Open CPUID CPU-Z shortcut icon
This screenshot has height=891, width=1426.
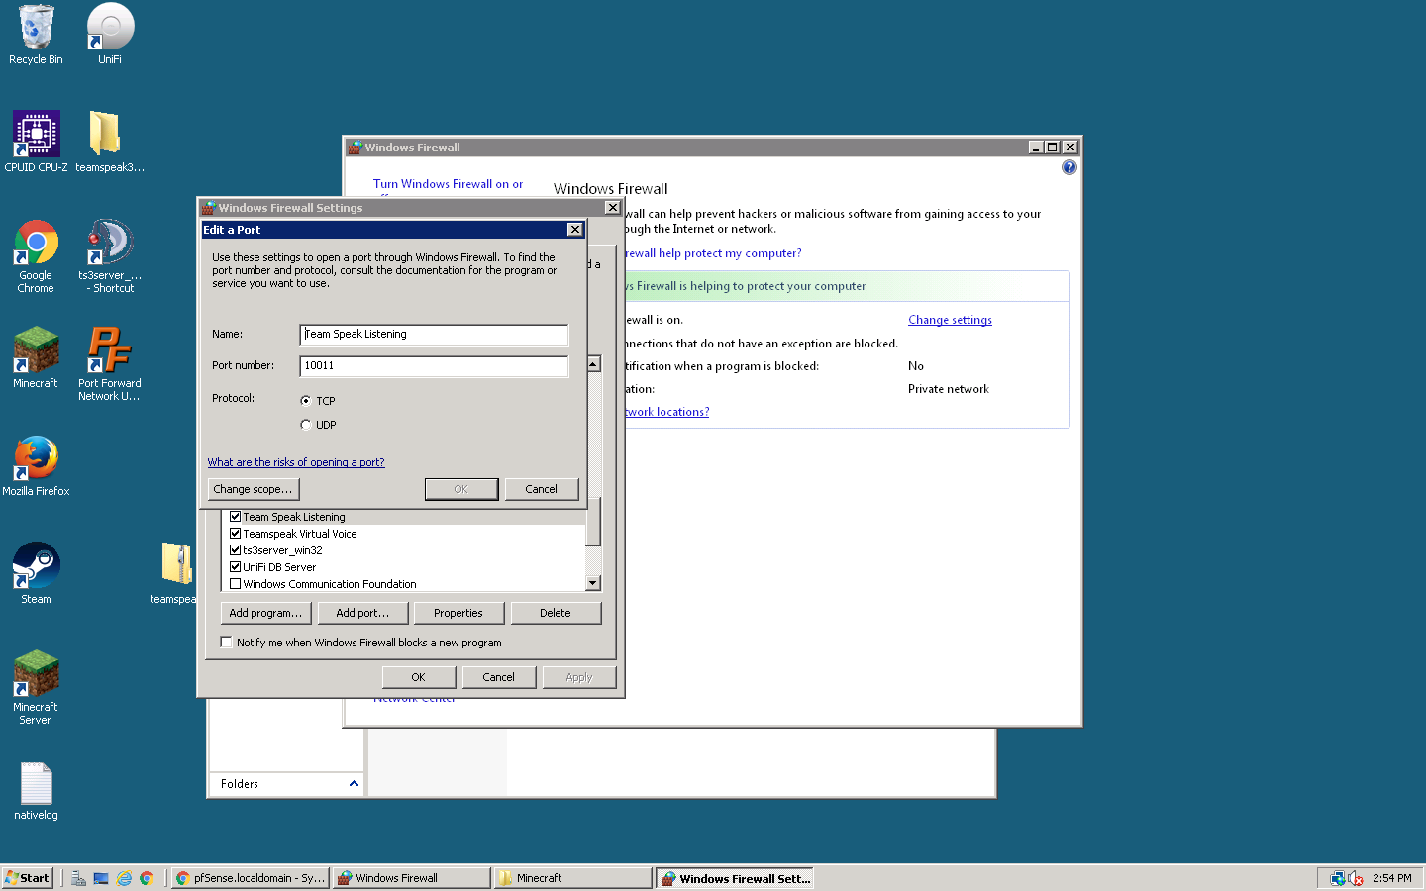[x=36, y=137]
